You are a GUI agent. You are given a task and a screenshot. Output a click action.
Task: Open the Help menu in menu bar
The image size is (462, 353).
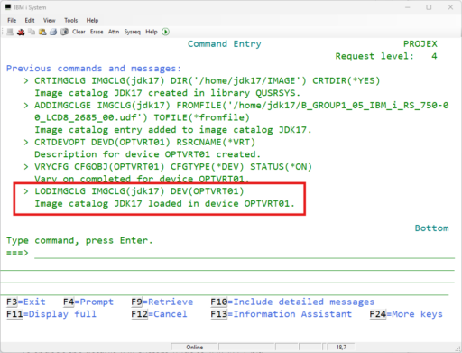92,20
